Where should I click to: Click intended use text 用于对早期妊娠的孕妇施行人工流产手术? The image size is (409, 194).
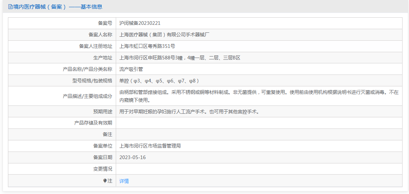189,112
